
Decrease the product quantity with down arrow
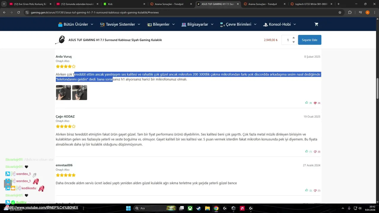[x=293, y=42]
